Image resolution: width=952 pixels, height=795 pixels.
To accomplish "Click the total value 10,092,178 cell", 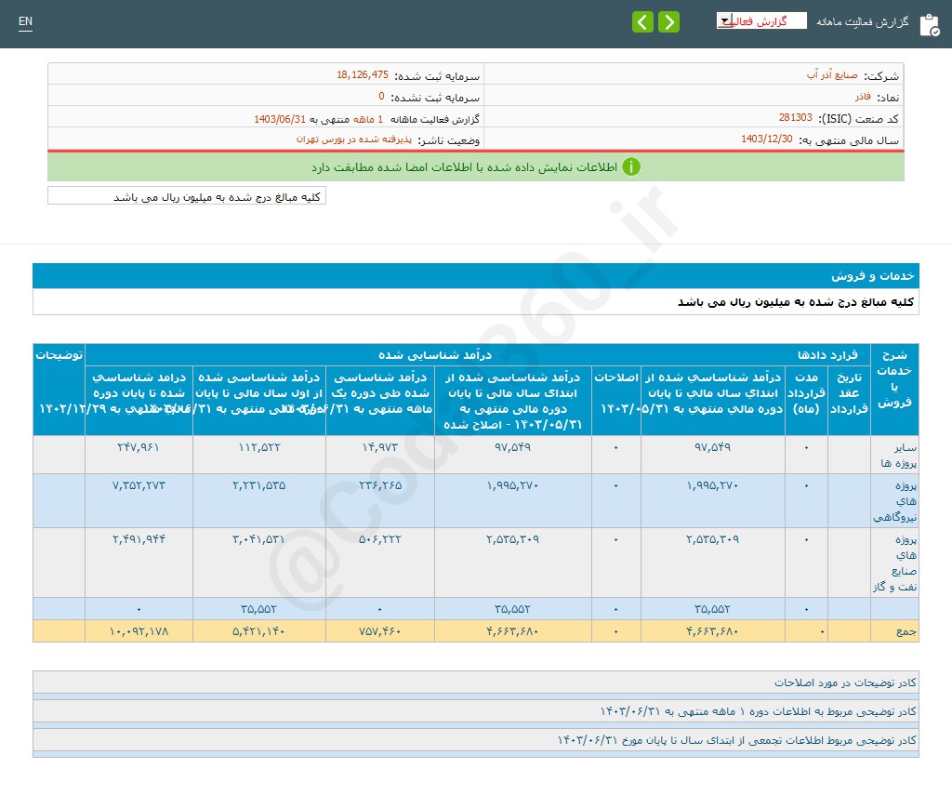I will (138, 630).
